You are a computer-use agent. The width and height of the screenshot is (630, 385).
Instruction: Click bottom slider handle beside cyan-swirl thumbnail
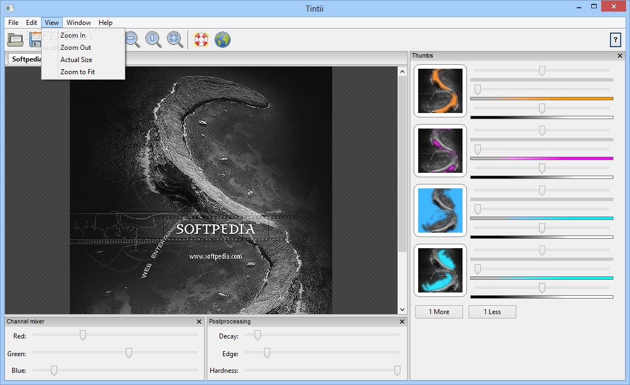tap(542, 288)
